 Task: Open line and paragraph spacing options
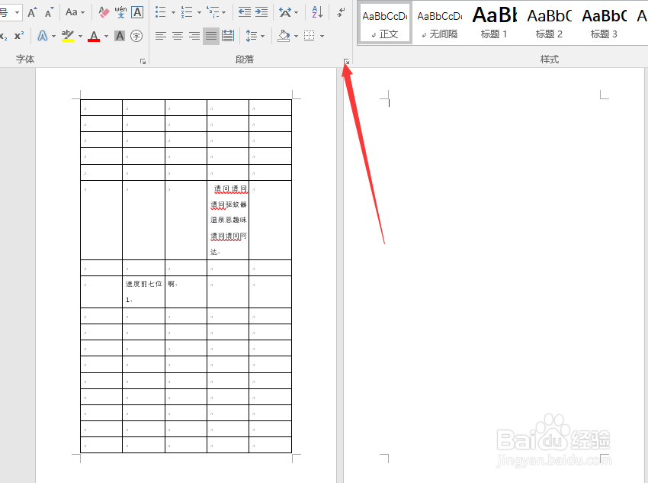(255, 36)
